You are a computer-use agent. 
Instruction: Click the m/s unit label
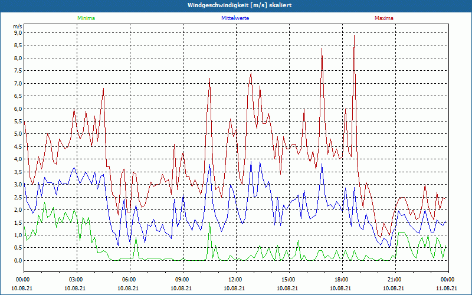point(17,27)
